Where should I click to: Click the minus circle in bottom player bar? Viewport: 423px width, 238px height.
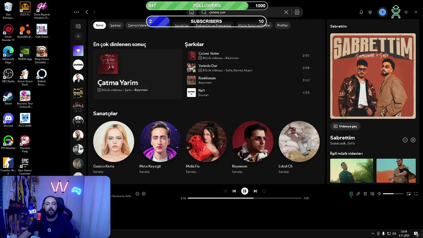(x=137, y=194)
